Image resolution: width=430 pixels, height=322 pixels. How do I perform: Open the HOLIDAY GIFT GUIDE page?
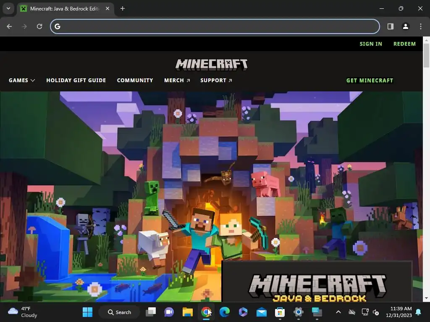76,80
